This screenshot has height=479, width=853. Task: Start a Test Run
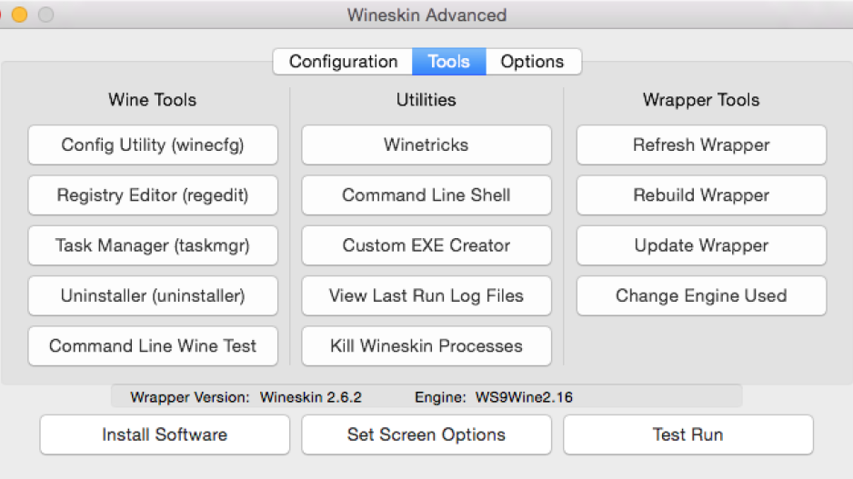(x=688, y=435)
